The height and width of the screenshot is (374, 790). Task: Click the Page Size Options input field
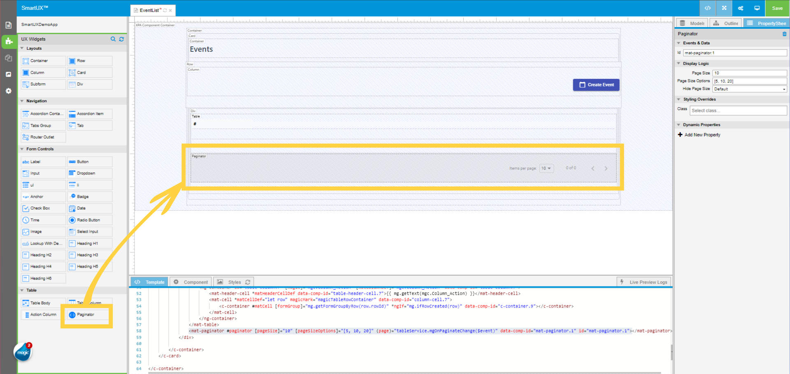click(749, 81)
